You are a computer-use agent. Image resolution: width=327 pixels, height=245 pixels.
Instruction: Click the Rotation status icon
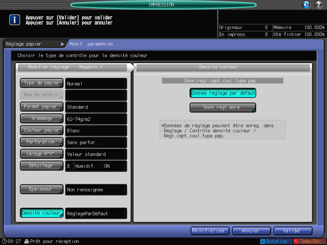[x=262, y=241]
